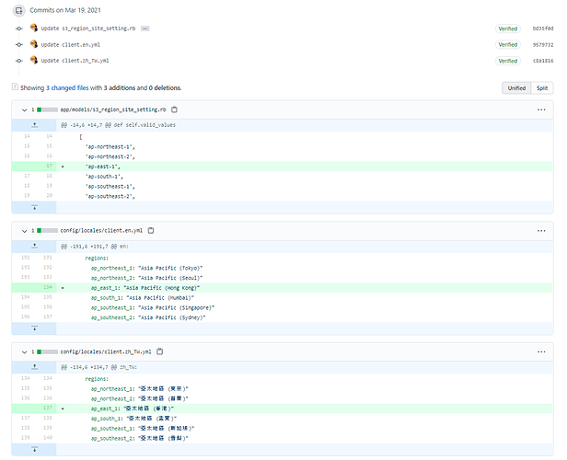
Task: Copy path of client.en.yml
Action: 151,231
